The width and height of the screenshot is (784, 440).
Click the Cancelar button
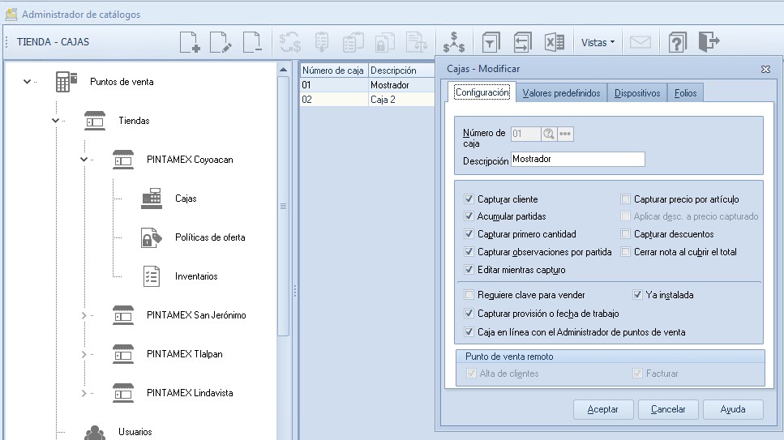pyautogui.click(x=668, y=409)
